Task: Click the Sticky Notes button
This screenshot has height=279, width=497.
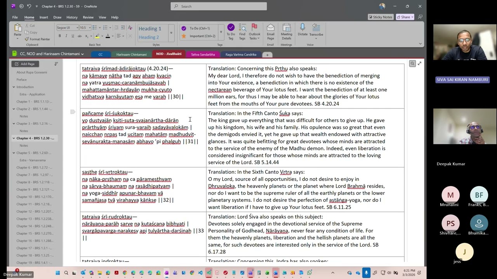Action: tap(380, 17)
